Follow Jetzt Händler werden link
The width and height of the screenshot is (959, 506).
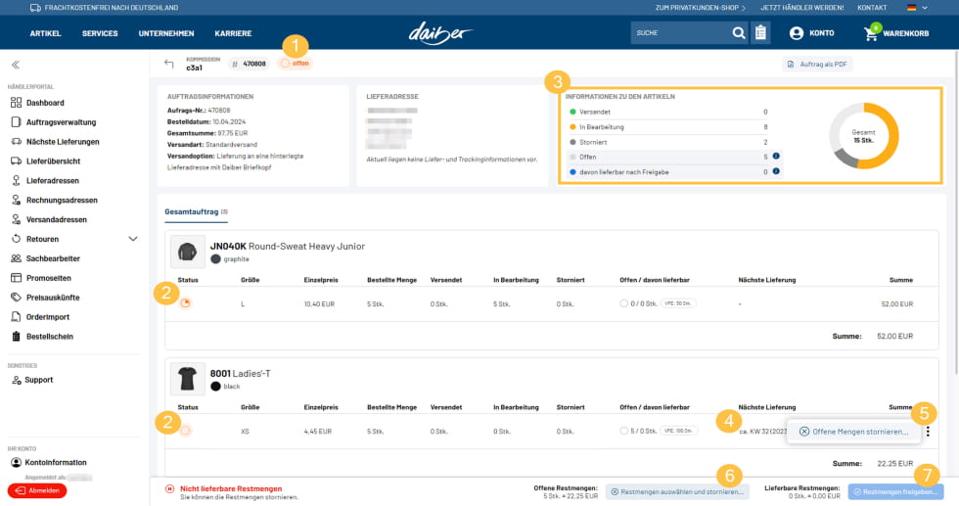pos(801,8)
